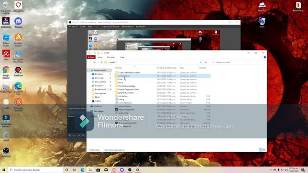The height and width of the screenshot is (173, 308).
Task: Open Cortana circle on the taskbar
Action: pos(66,170)
